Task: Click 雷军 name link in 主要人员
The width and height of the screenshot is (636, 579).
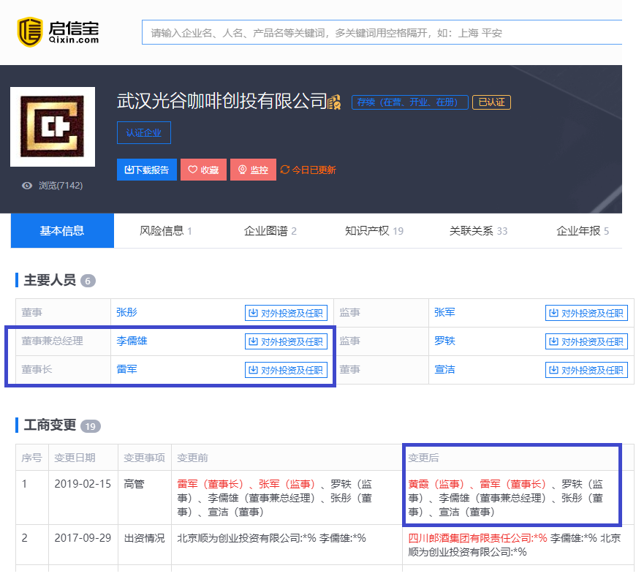Action: 126,369
